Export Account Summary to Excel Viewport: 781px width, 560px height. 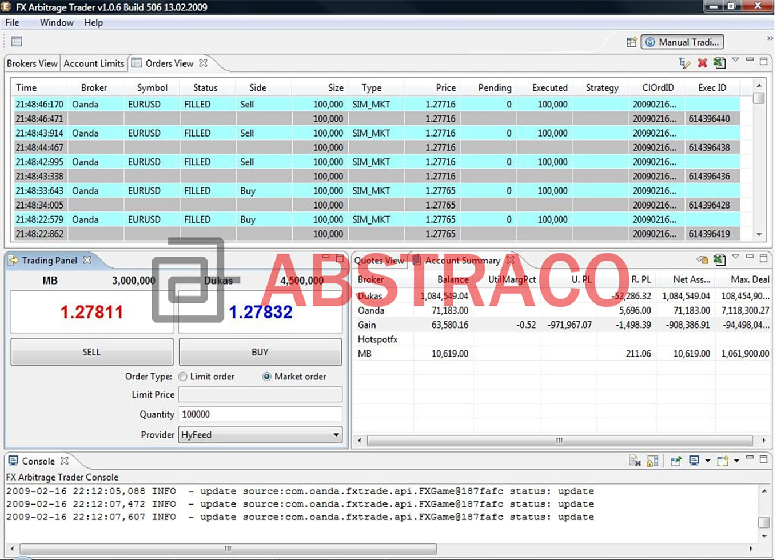719,260
